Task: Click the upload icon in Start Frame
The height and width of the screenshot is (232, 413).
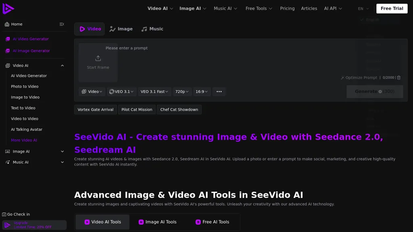Action: [x=98, y=58]
